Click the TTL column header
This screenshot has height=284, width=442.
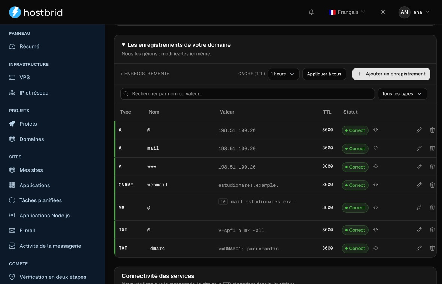coord(327,112)
